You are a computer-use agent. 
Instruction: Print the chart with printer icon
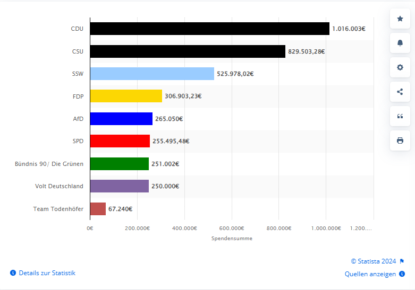click(x=400, y=140)
